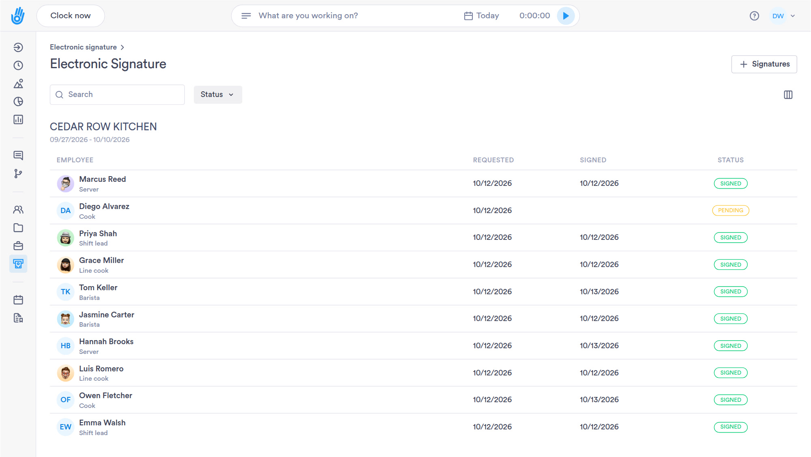Click the EMPLOYEE column header

tap(75, 160)
